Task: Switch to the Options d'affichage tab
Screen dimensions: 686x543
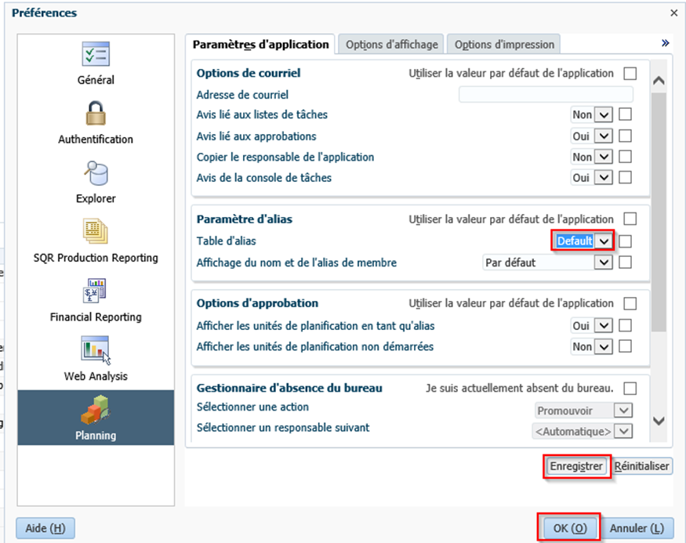Action: [392, 45]
